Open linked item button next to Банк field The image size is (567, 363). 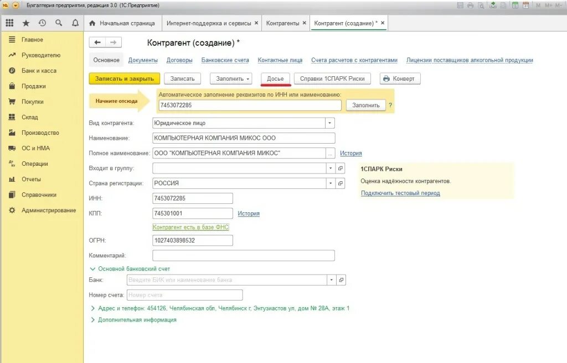[341, 280]
